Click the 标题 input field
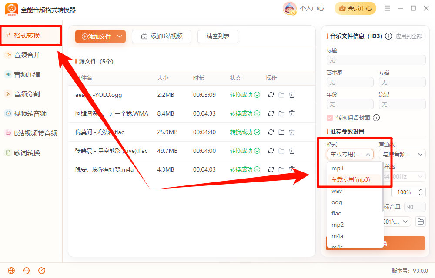 click(376, 60)
